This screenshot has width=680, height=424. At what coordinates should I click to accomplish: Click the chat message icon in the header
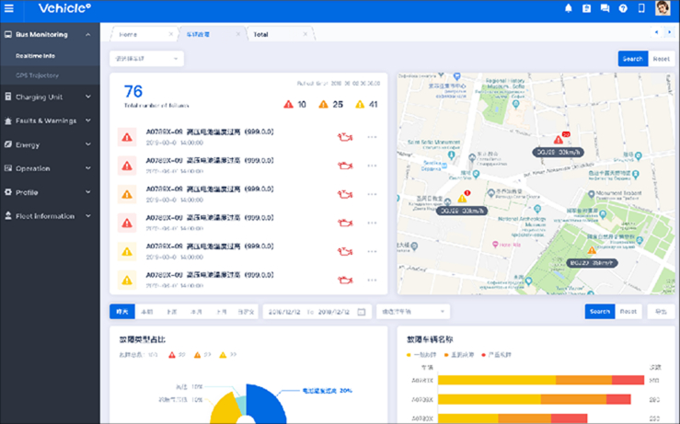(x=605, y=8)
